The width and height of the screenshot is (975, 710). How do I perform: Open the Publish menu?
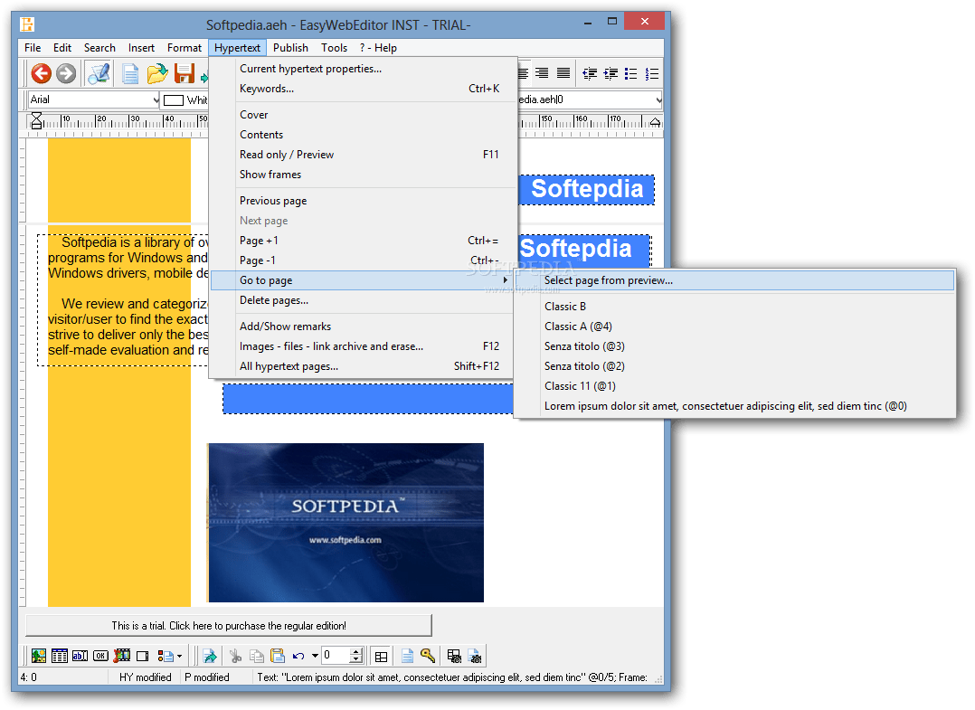tap(290, 48)
